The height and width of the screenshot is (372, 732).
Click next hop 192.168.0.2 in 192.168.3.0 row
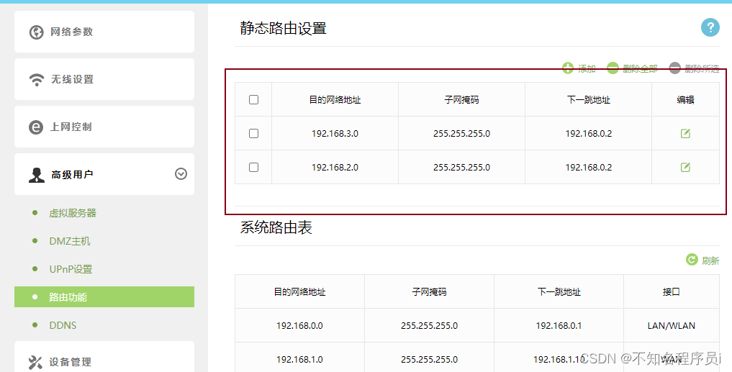[x=588, y=134]
